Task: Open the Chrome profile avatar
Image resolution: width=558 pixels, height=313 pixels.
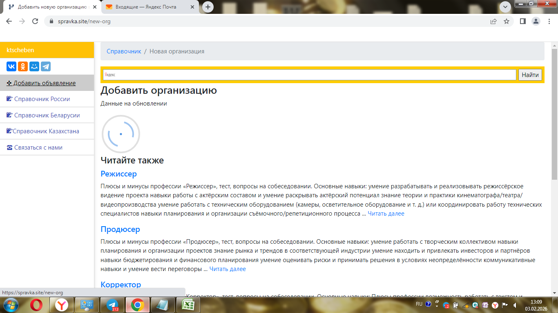Action: pyautogui.click(x=536, y=21)
